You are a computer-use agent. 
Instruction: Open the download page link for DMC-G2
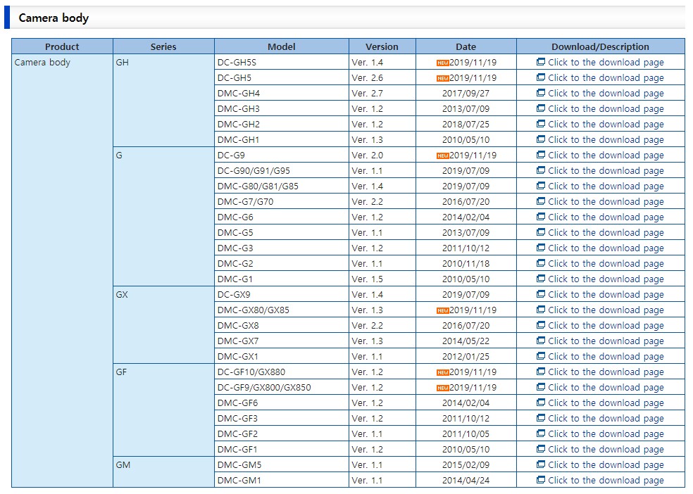coord(606,263)
